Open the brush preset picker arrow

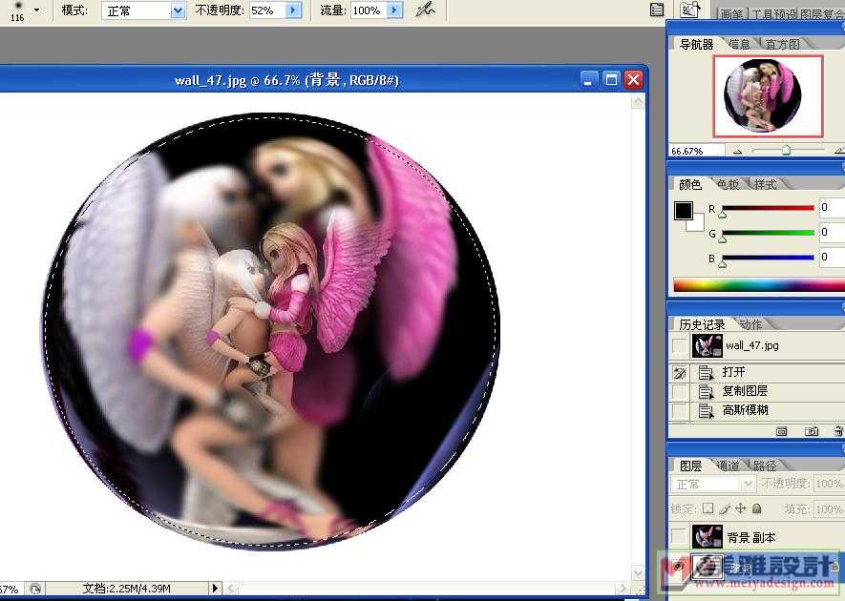point(36,10)
